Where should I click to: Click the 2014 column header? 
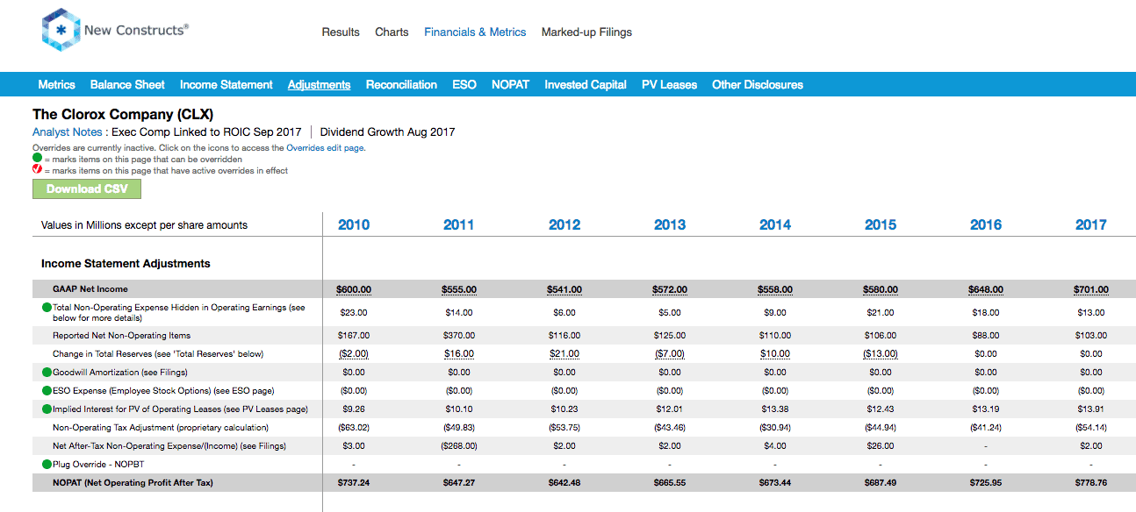coord(775,225)
